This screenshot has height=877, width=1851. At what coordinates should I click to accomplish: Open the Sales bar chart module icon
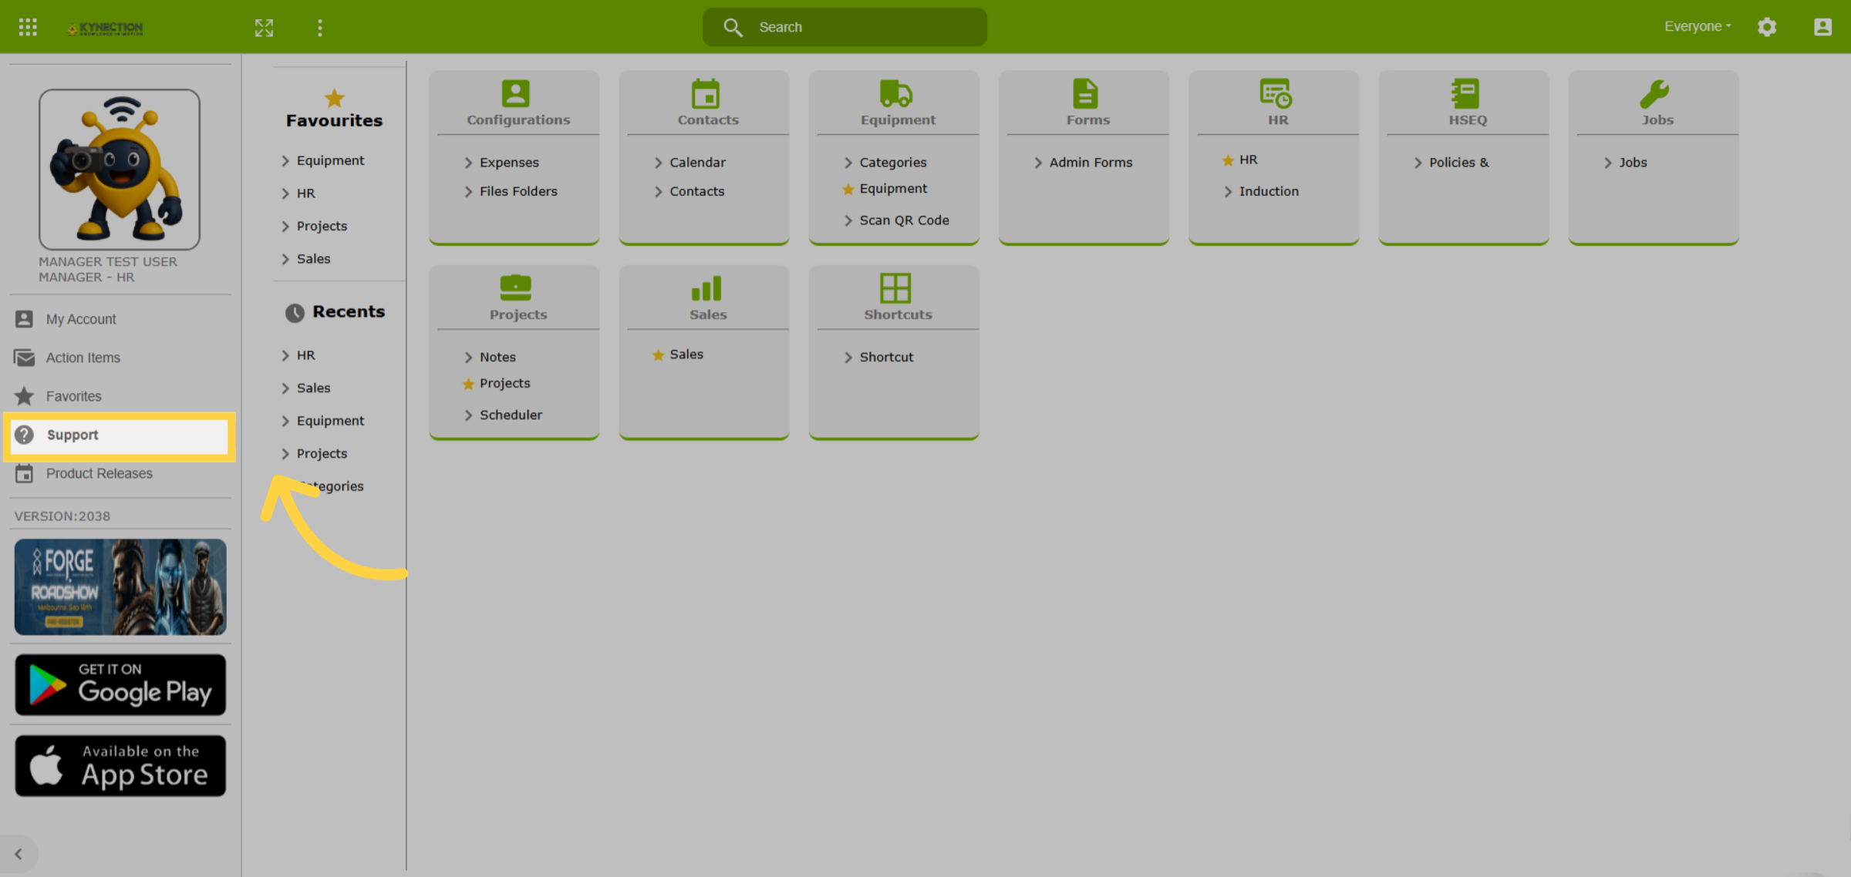coord(706,287)
